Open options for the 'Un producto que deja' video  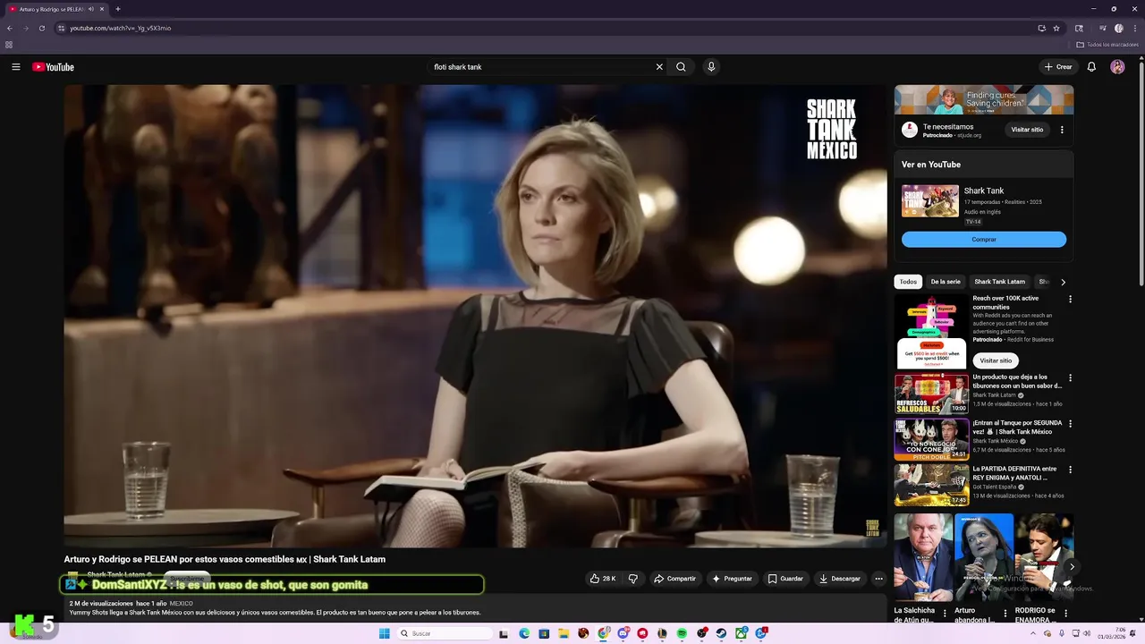point(1070,377)
